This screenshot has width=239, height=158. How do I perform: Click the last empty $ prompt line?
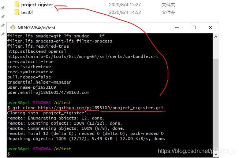coord(9,154)
